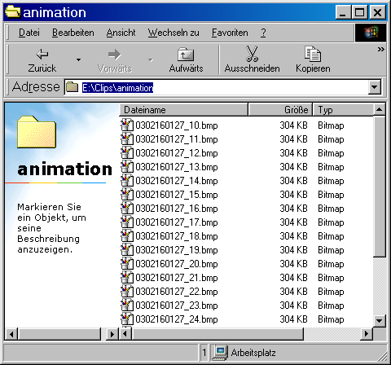Click the bitmap icon of 0302160127_10.bmp
Image resolution: width=391 pixels, height=365 pixels.
[127, 125]
